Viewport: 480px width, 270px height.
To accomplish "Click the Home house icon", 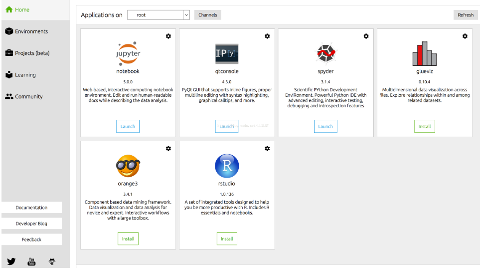I will (9, 9).
